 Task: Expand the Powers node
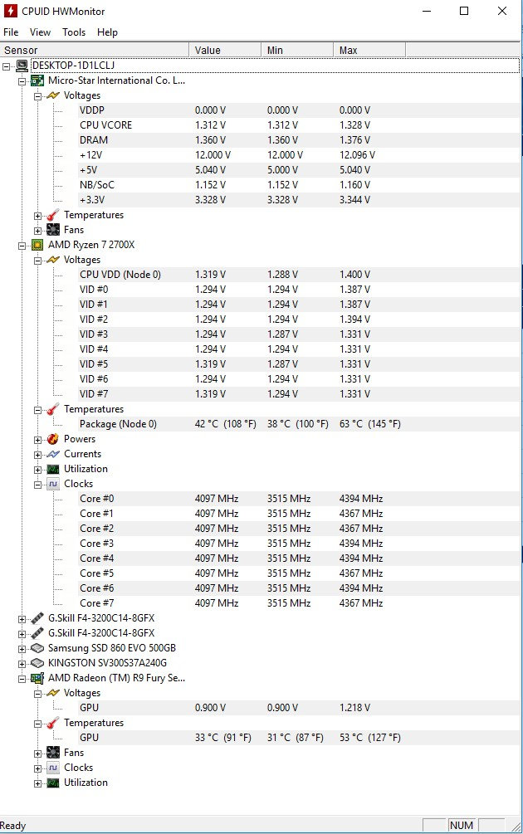tap(38, 440)
